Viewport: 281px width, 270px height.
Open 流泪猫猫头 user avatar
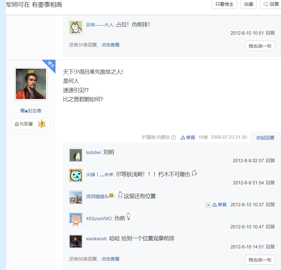pos(76,197)
